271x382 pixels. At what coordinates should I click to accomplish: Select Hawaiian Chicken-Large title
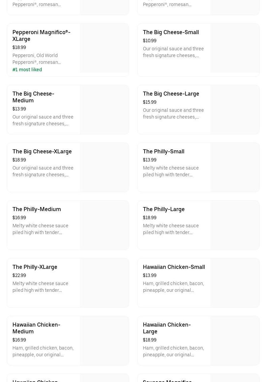[x=167, y=328]
